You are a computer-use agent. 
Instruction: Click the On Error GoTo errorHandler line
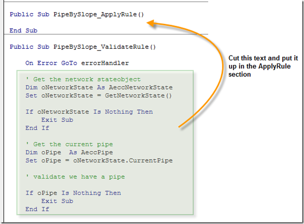(x=77, y=63)
